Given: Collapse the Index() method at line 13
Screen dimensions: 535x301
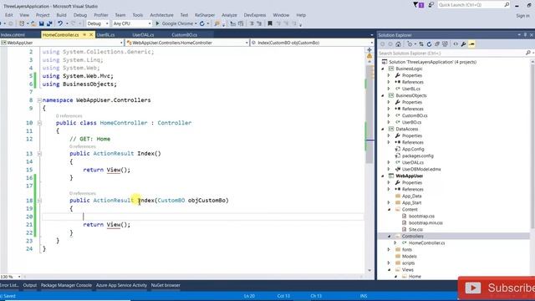Looking at the screenshot, I should (x=39, y=154).
